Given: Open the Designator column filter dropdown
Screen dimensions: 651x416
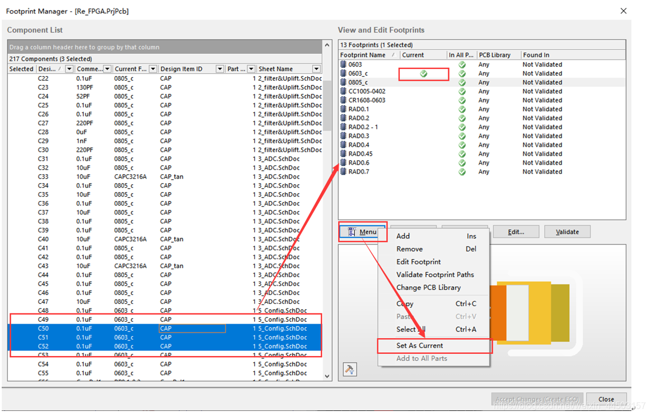Looking at the screenshot, I should 69,69.
